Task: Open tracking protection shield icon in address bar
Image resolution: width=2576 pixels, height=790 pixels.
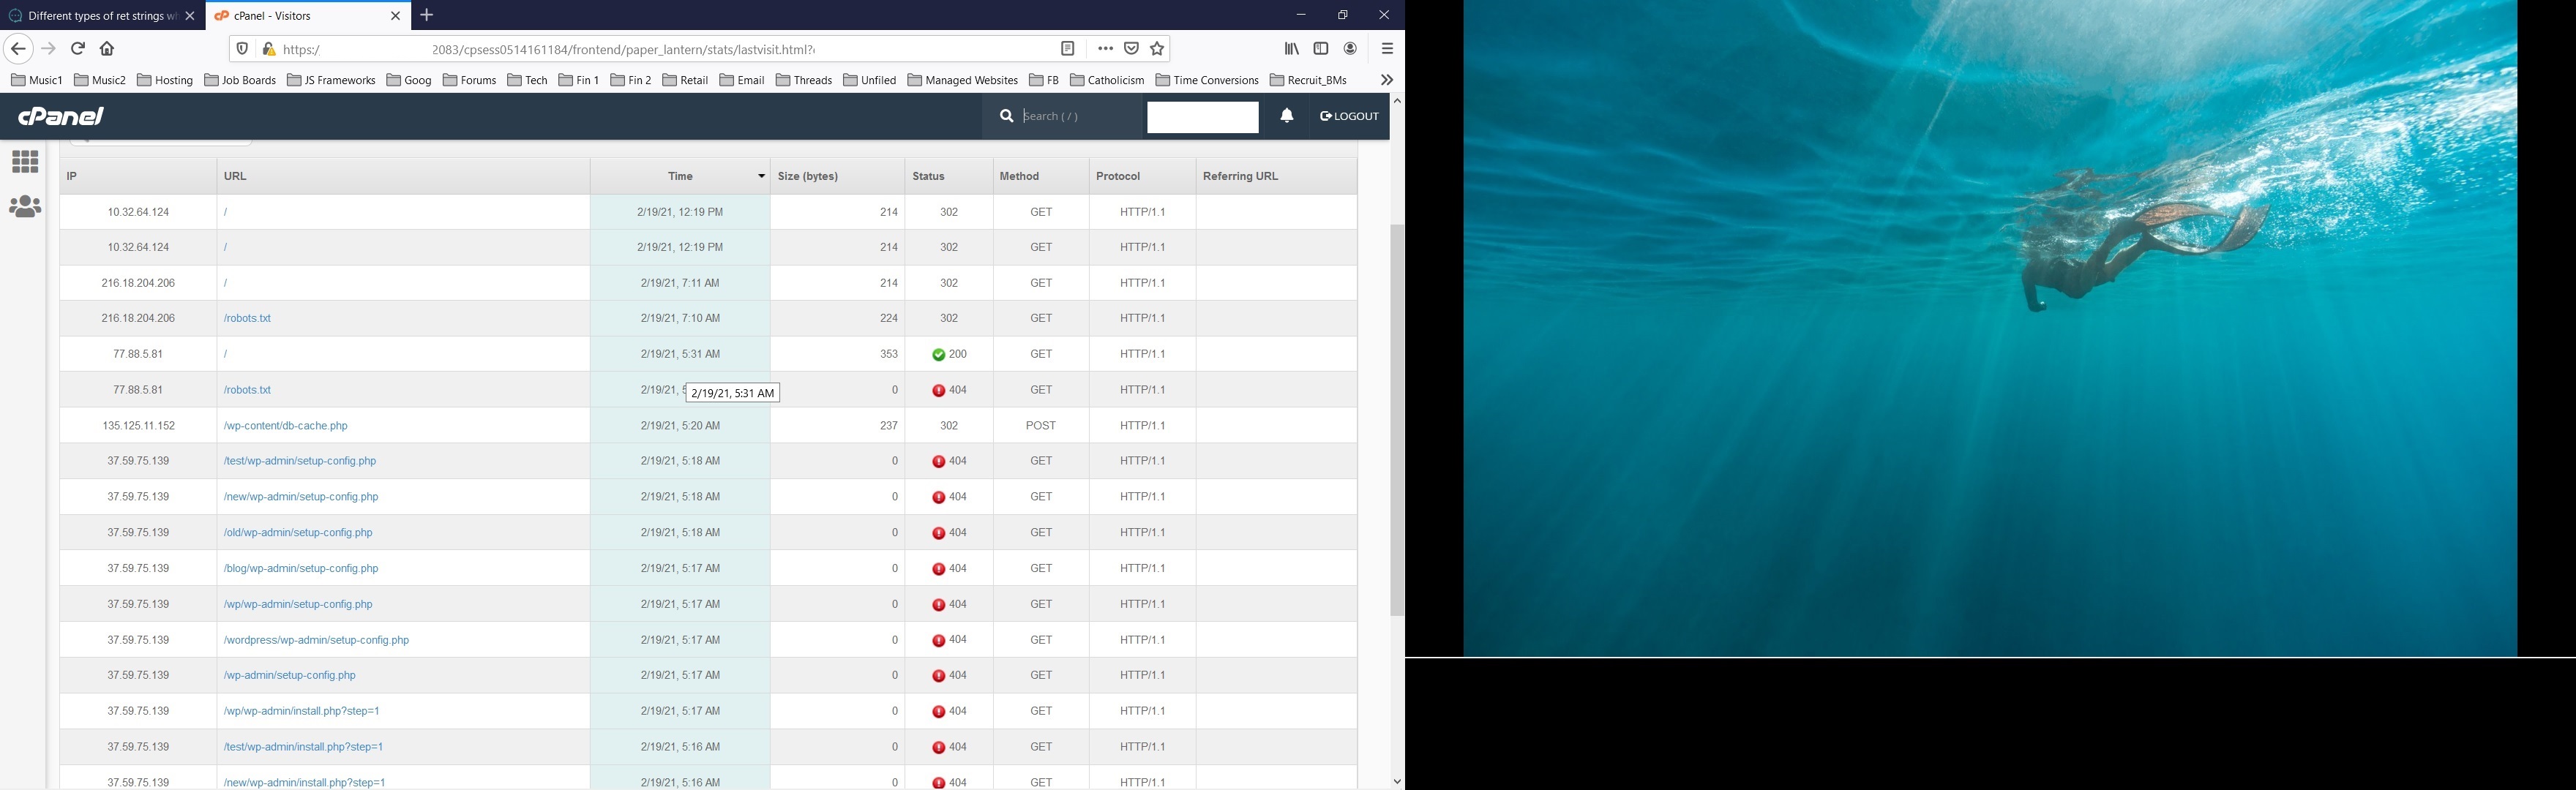Action: pos(242,49)
